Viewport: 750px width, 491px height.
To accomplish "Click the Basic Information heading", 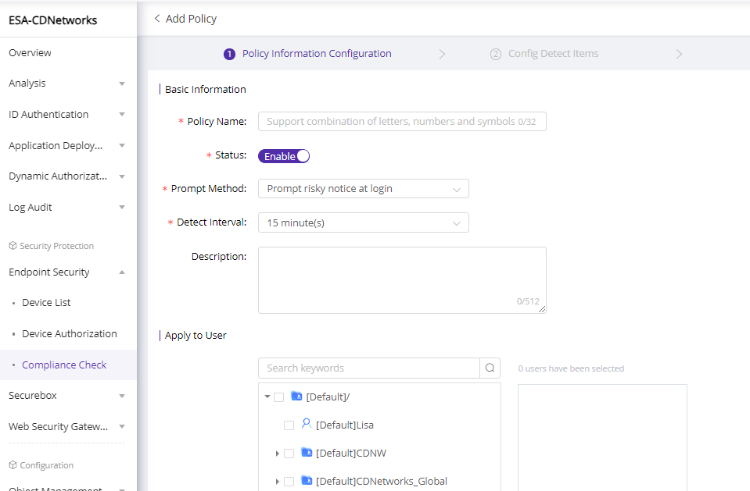I will (x=205, y=89).
